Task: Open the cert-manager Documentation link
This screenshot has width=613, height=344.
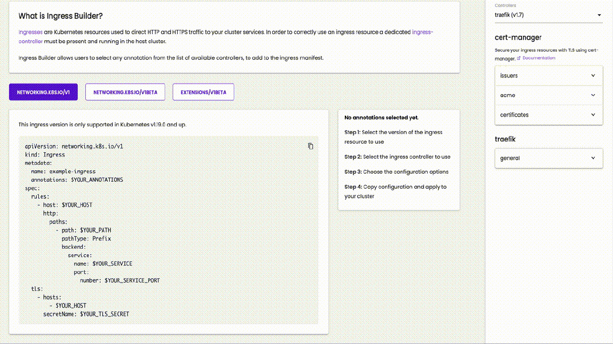Action: tap(538, 58)
